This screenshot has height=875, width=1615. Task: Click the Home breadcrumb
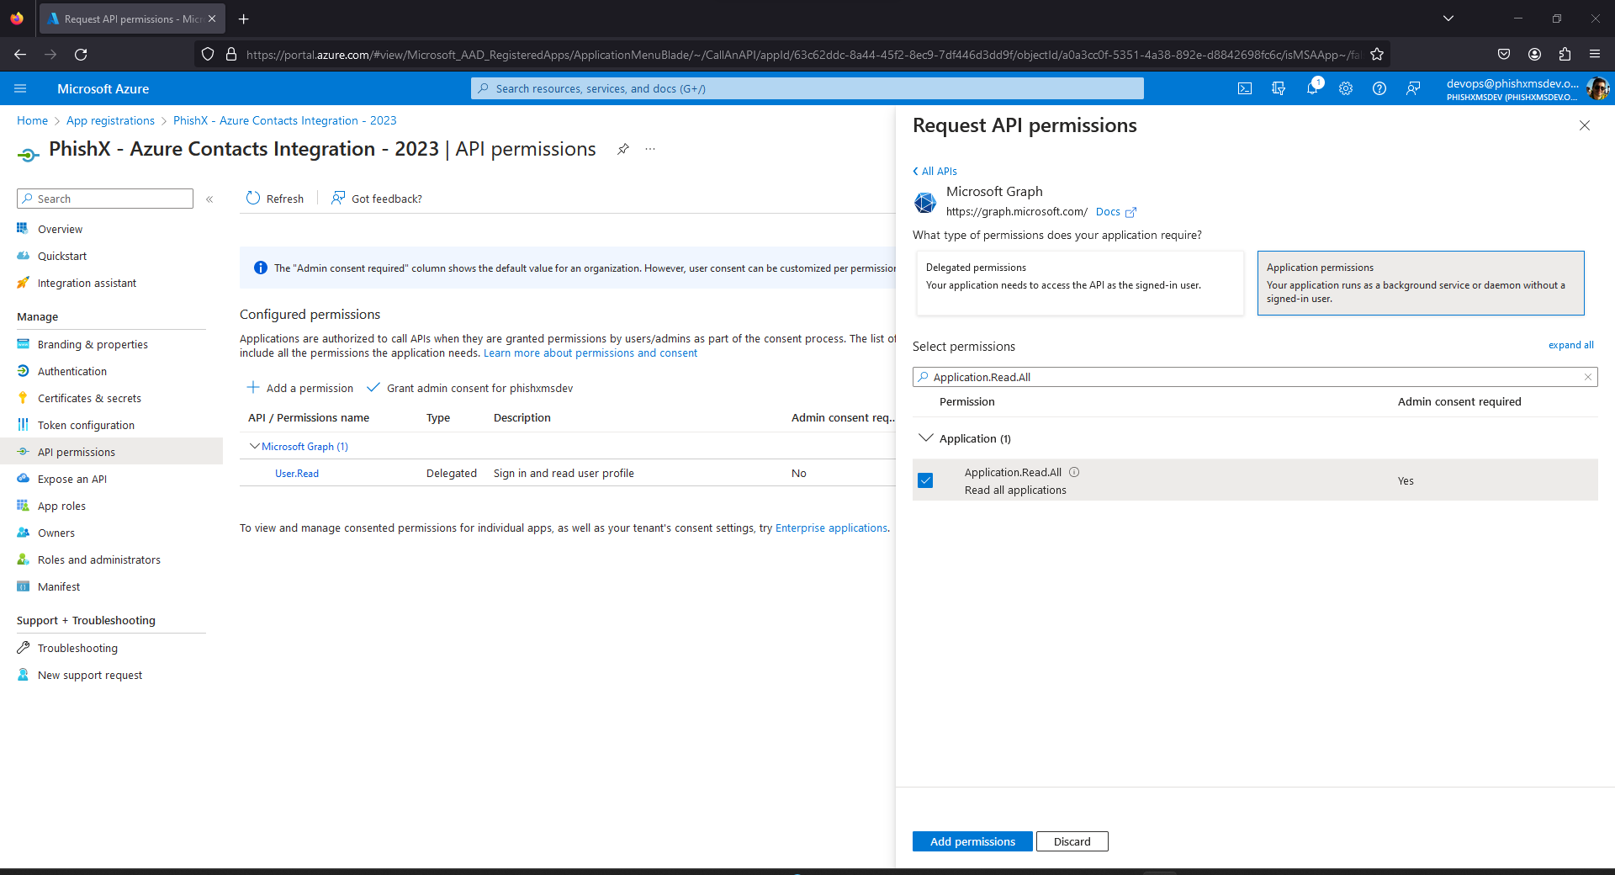(32, 120)
